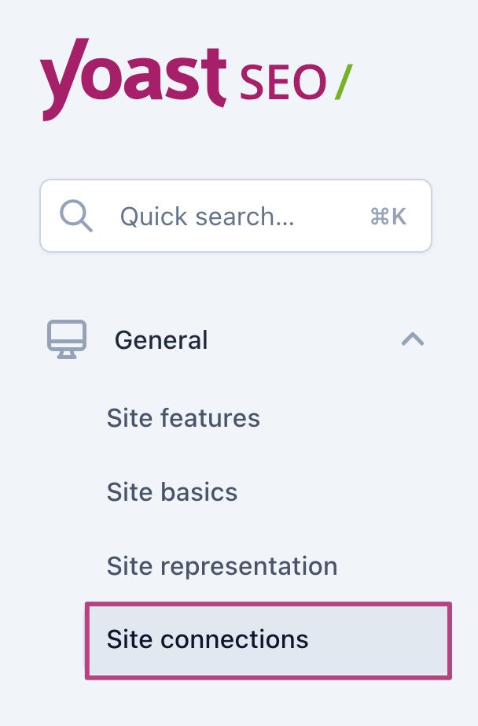
Task: Click the Quick search placeholder text
Action: point(207,217)
